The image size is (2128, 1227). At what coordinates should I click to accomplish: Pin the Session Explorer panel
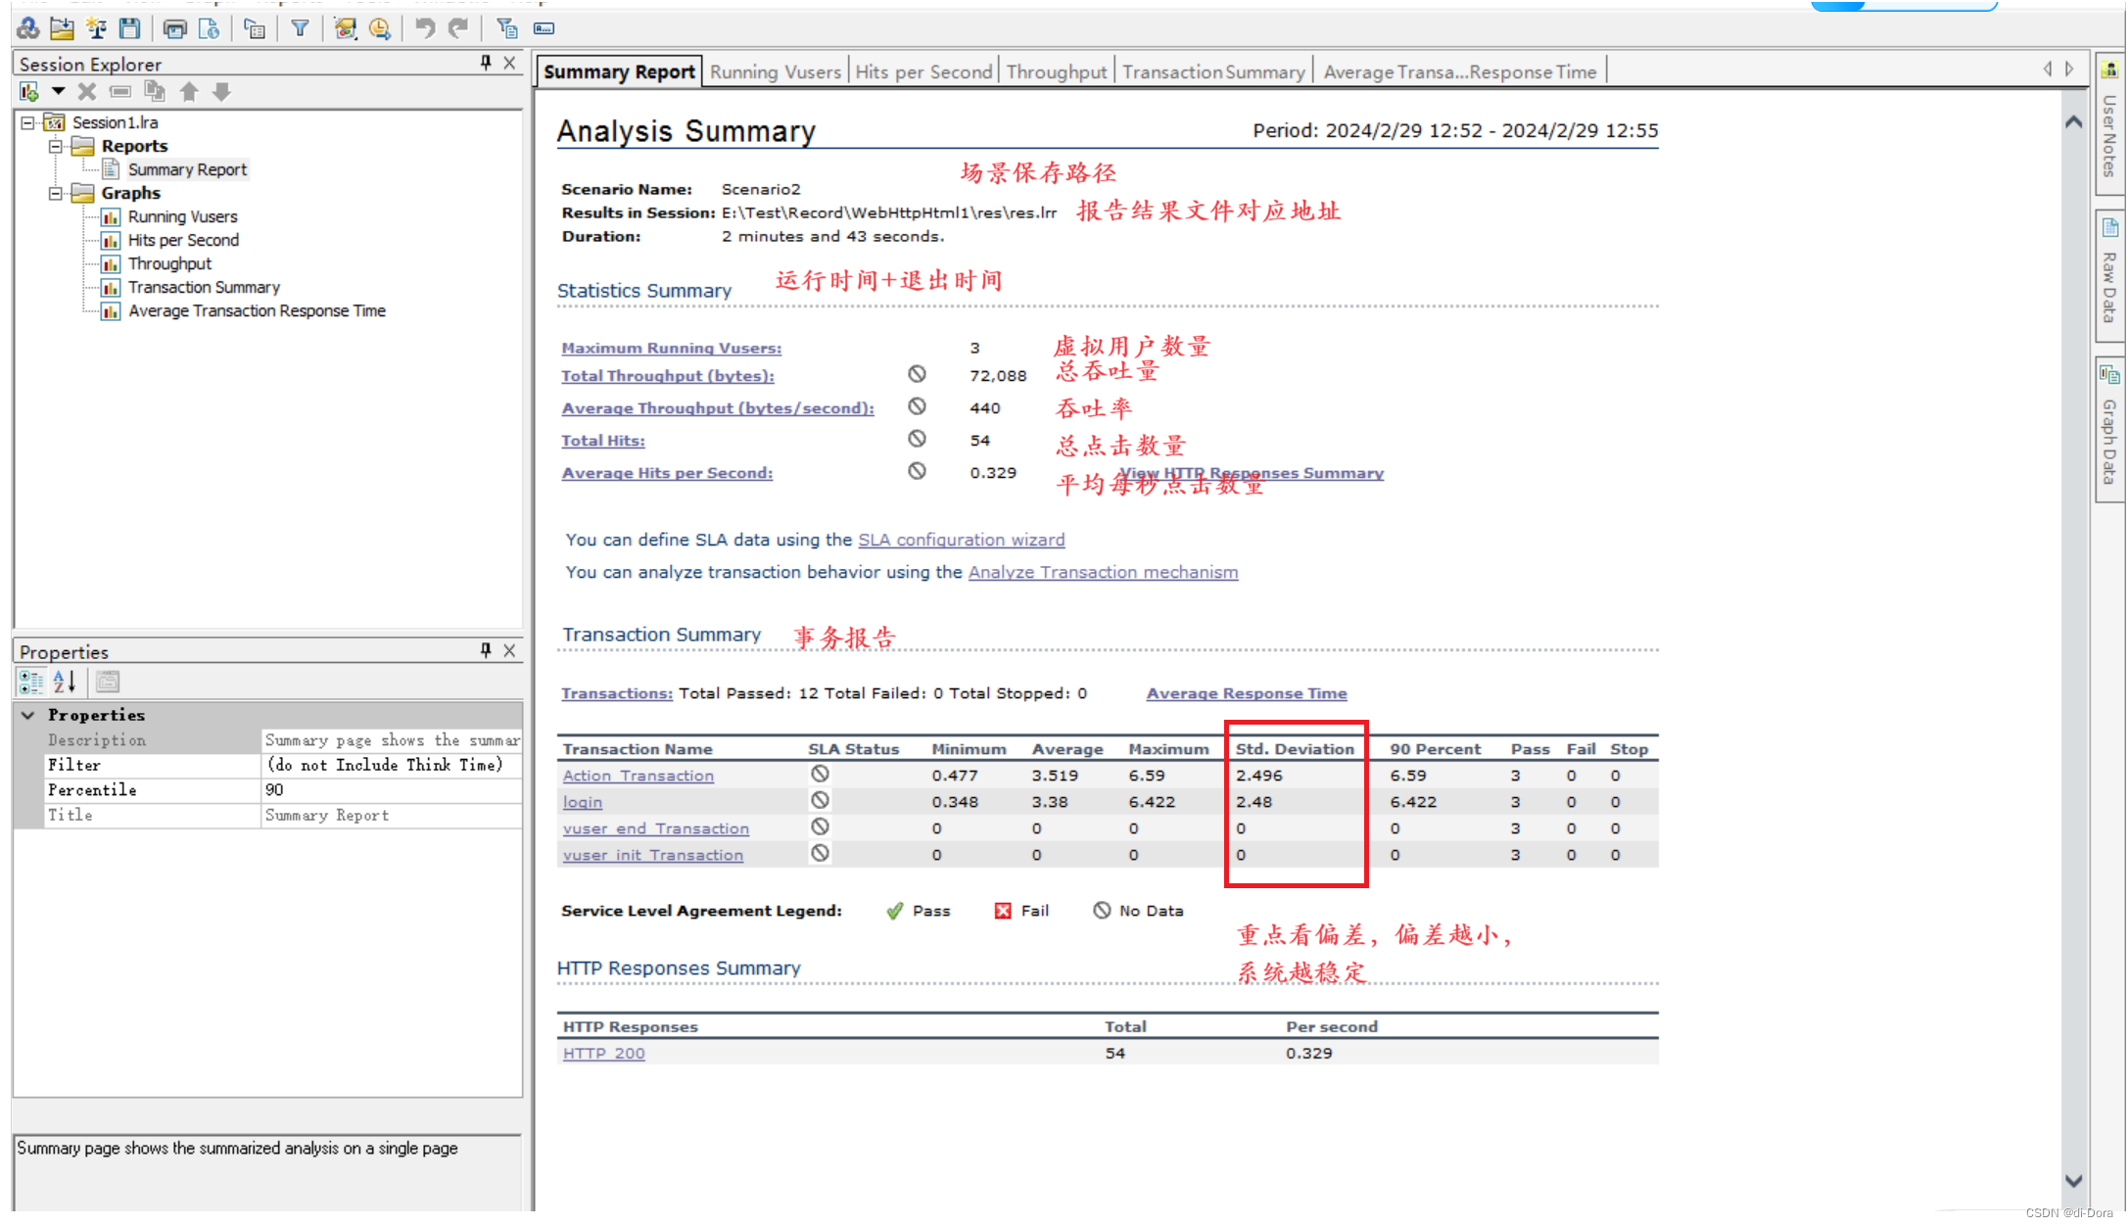pos(486,64)
